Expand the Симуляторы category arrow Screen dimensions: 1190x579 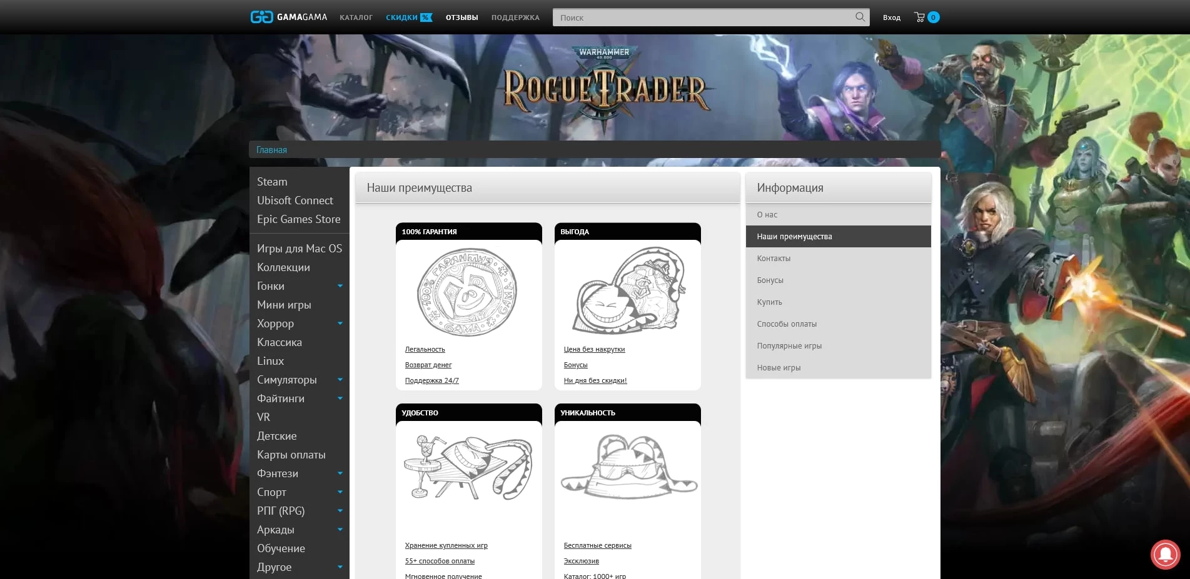click(340, 380)
